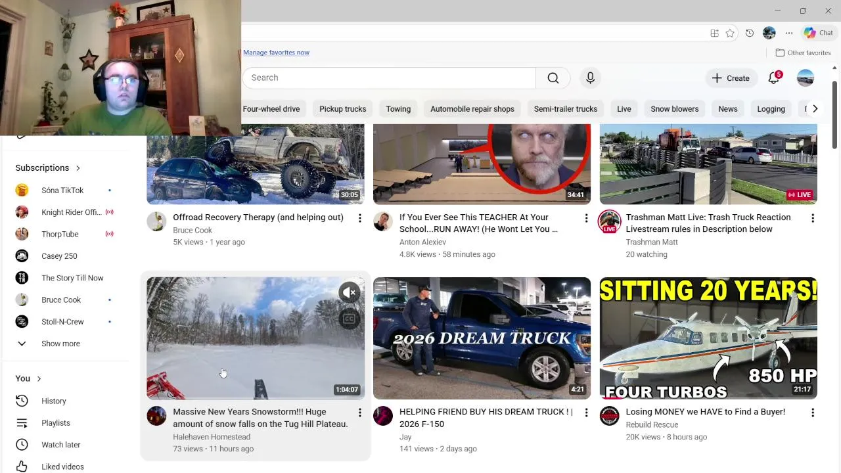Open Bruce Cook subscription in sidebar
The height and width of the screenshot is (473, 841).
tap(64, 300)
